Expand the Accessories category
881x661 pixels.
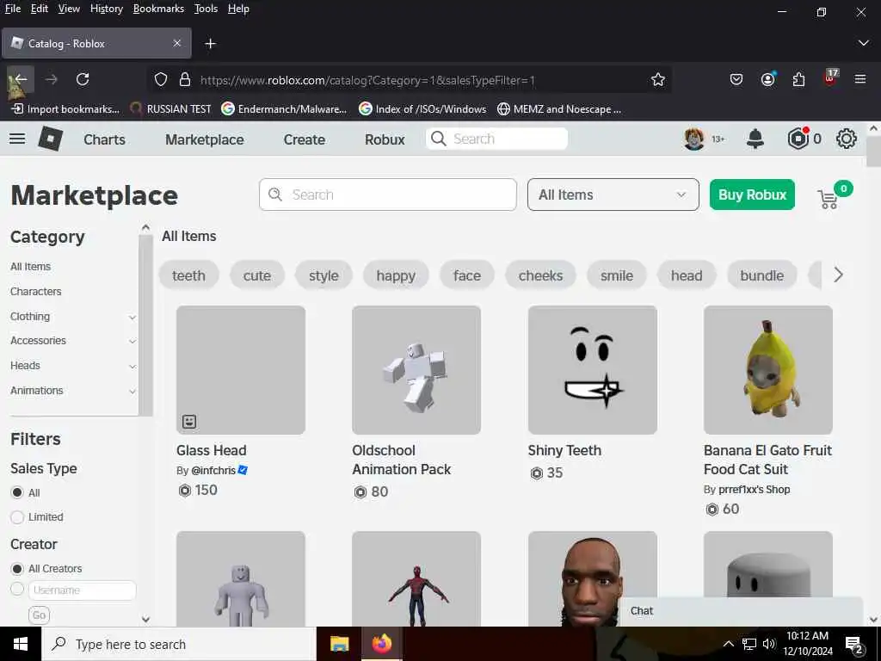pos(132,341)
